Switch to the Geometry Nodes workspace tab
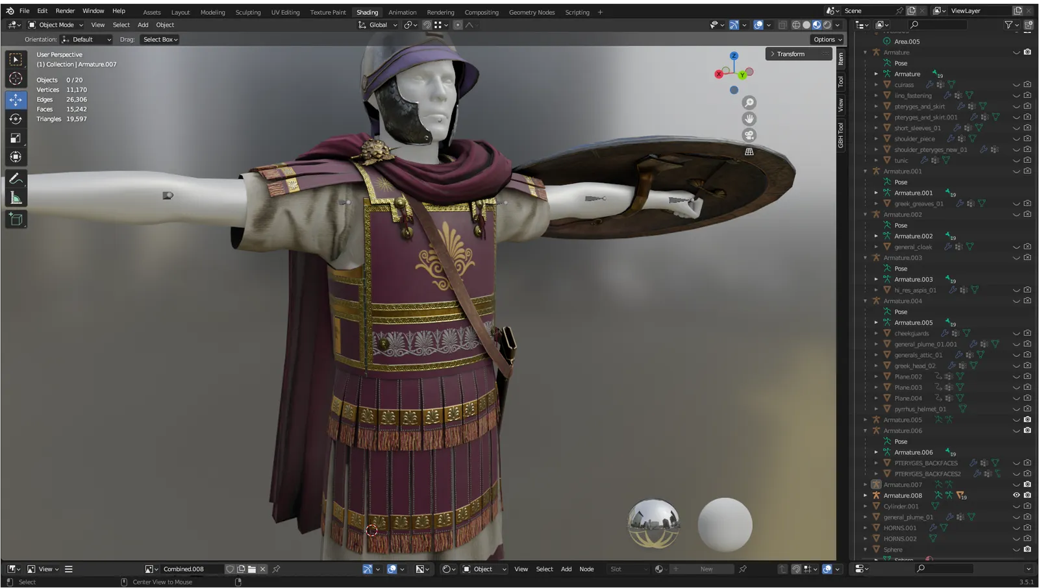 tap(532, 12)
